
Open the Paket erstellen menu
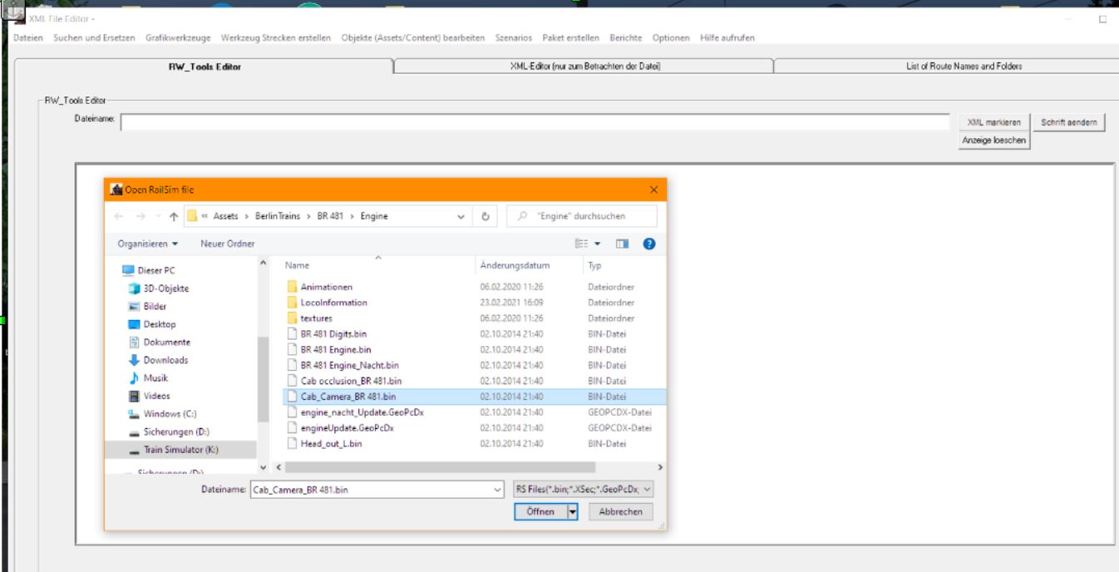(x=571, y=38)
